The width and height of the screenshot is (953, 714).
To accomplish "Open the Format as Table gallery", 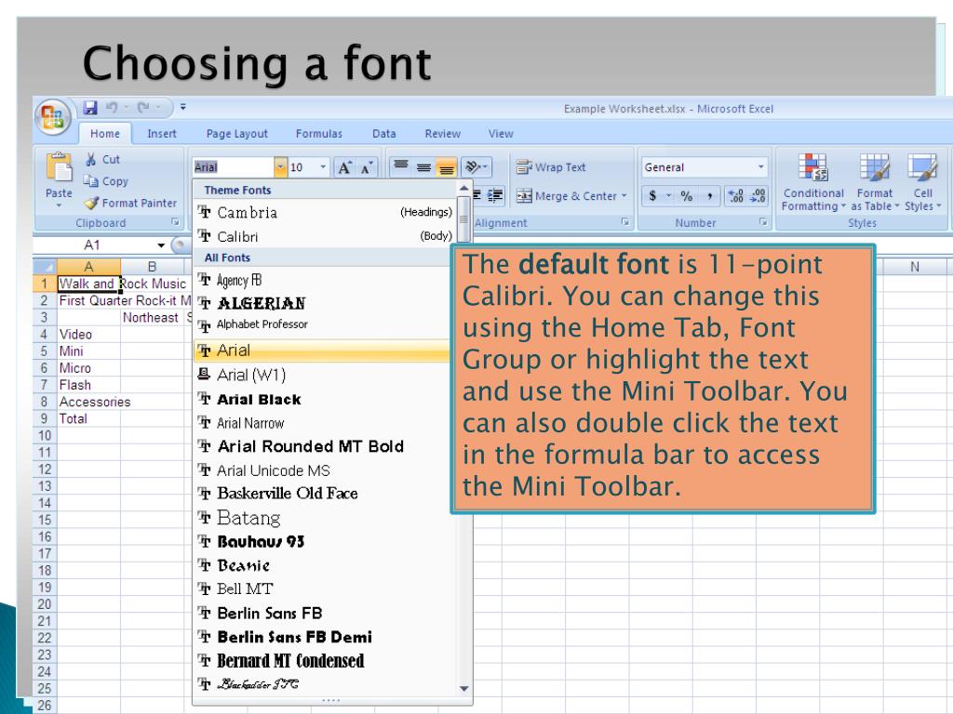I will click(875, 181).
